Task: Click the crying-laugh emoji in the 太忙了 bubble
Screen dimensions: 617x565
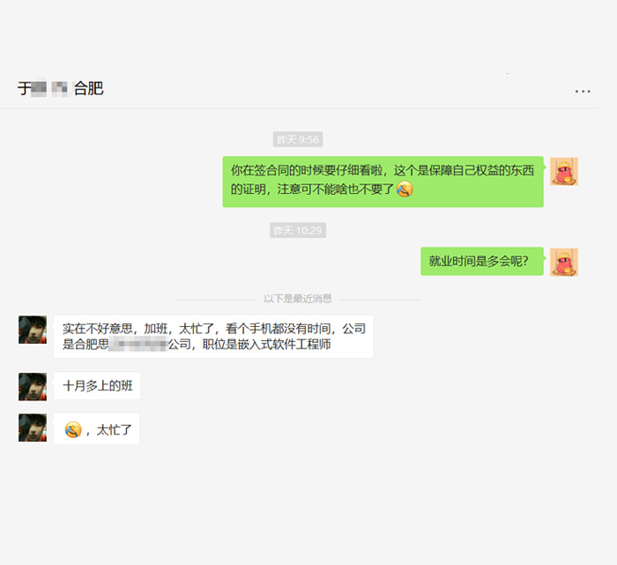Action: pyautogui.click(x=73, y=429)
